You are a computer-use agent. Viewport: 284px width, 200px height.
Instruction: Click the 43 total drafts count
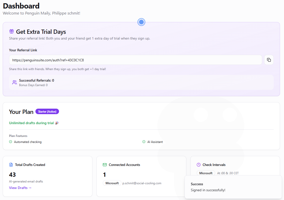coord(13,174)
